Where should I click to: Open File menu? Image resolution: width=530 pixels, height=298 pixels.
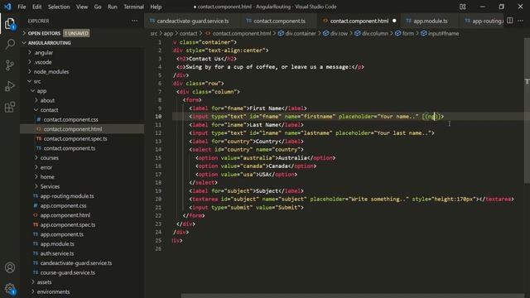(x=22, y=7)
